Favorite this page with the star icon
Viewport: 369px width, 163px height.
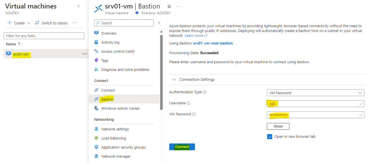[169, 6]
